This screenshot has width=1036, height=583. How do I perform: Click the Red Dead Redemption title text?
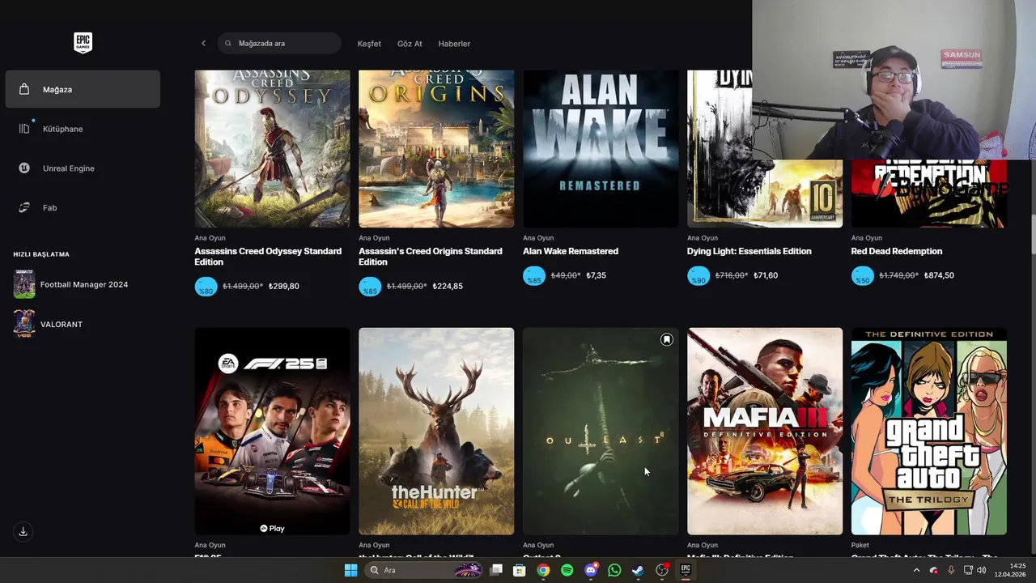coord(897,251)
